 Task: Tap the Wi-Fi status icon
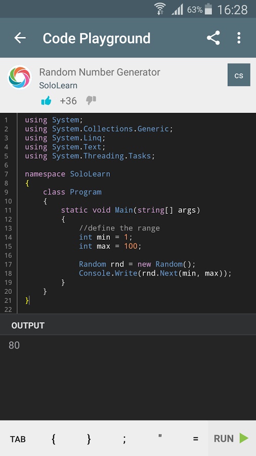[160, 9]
